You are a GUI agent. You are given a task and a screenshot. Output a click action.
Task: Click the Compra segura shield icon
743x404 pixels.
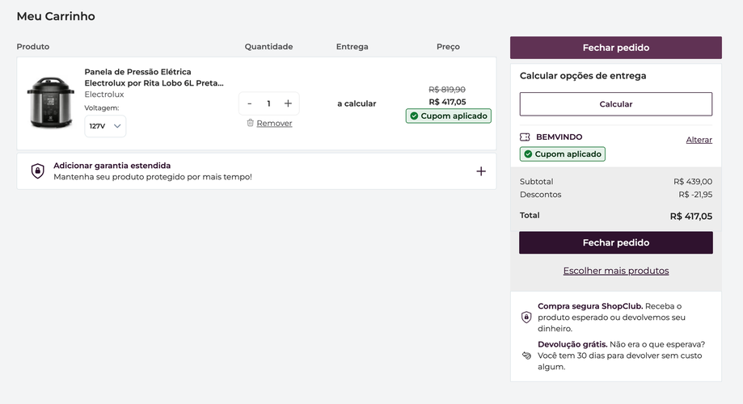pyautogui.click(x=526, y=317)
